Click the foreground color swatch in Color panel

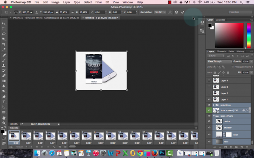coord(210,25)
